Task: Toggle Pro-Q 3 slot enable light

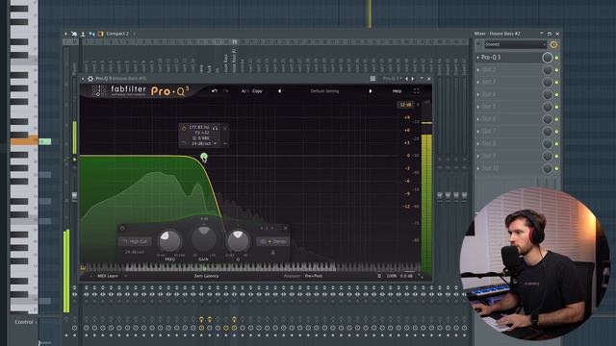Action: pyautogui.click(x=556, y=58)
